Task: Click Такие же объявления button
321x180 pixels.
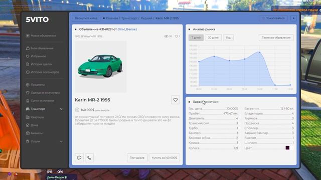Action: point(276,37)
